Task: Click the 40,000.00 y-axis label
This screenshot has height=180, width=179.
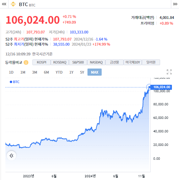Action: click(x=161, y=131)
